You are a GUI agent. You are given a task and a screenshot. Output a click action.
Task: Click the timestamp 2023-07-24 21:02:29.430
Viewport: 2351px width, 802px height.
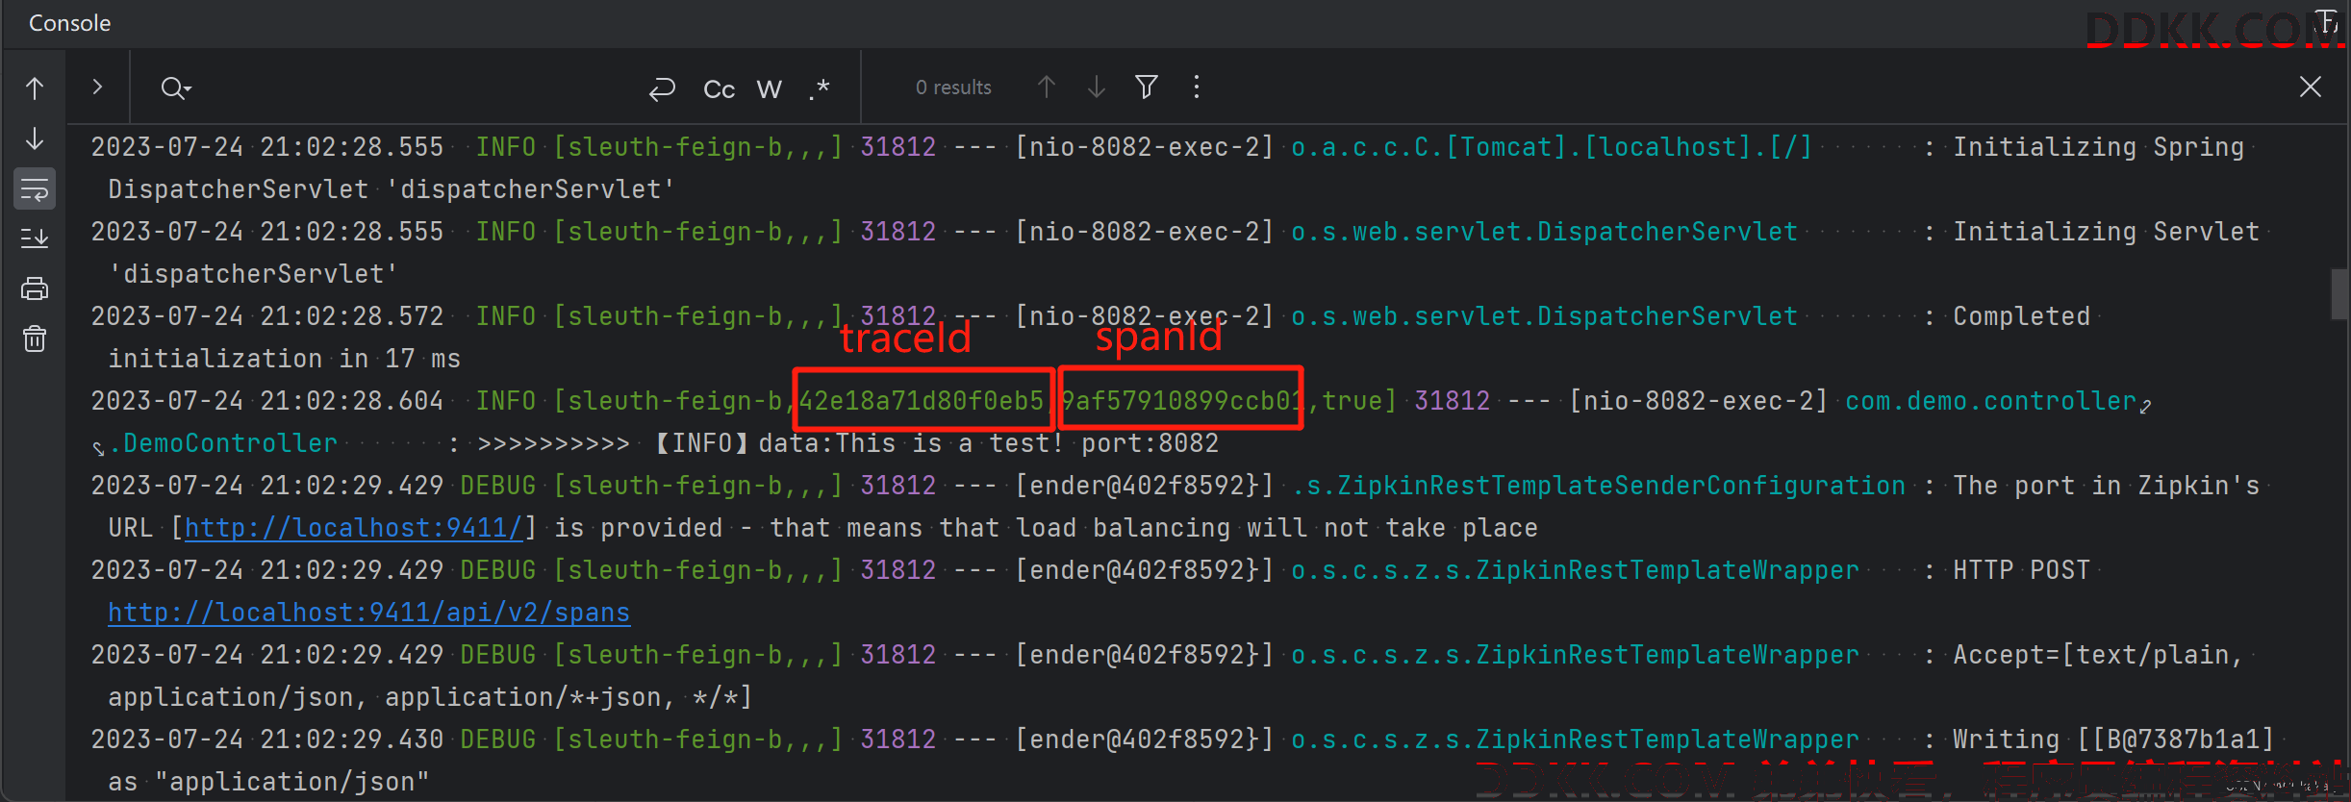267,739
